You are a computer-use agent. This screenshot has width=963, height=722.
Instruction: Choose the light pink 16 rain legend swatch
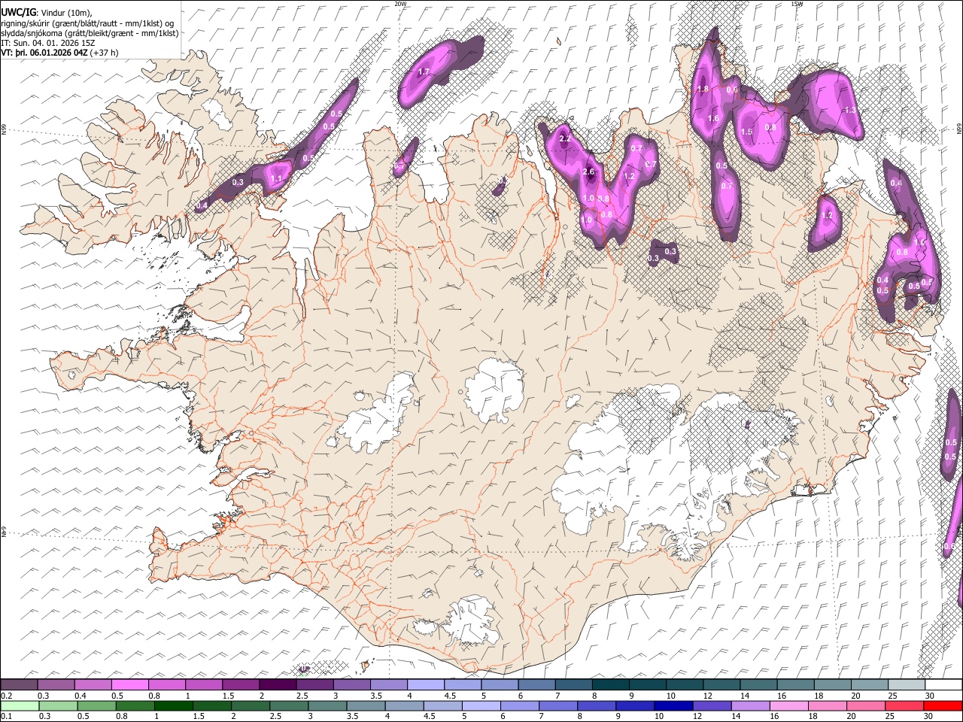tap(788, 705)
